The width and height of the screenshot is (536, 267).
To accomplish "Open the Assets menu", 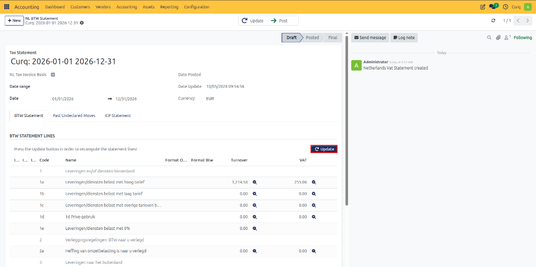I will [148, 7].
